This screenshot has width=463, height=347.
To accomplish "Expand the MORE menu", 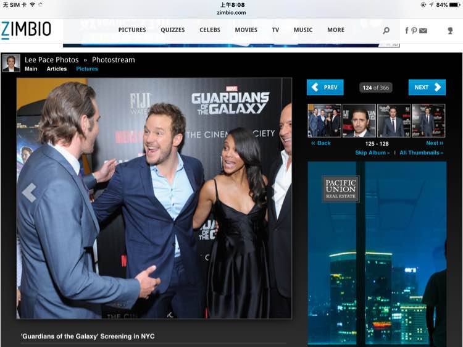I will (336, 30).
